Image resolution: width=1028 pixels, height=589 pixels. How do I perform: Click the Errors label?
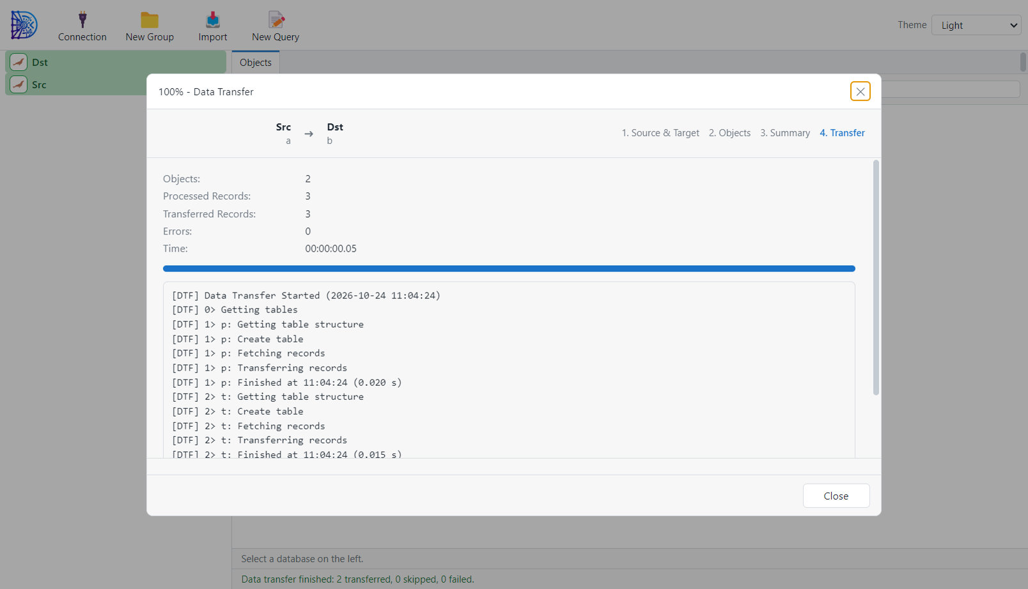pyautogui.click(x=177, y=231)
